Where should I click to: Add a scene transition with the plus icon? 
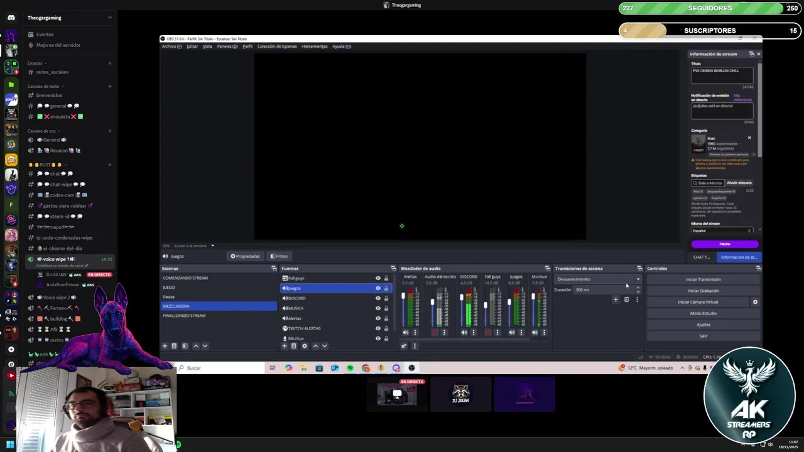[616, 300]
